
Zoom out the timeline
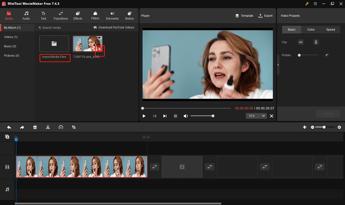tap(312, 127)
